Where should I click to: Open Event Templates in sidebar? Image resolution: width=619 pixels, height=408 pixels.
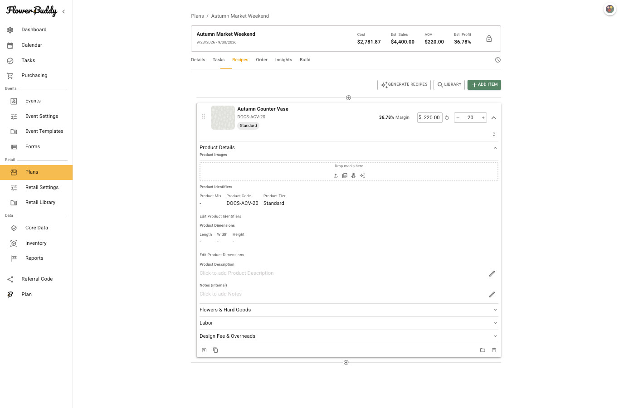click(36, 131)
